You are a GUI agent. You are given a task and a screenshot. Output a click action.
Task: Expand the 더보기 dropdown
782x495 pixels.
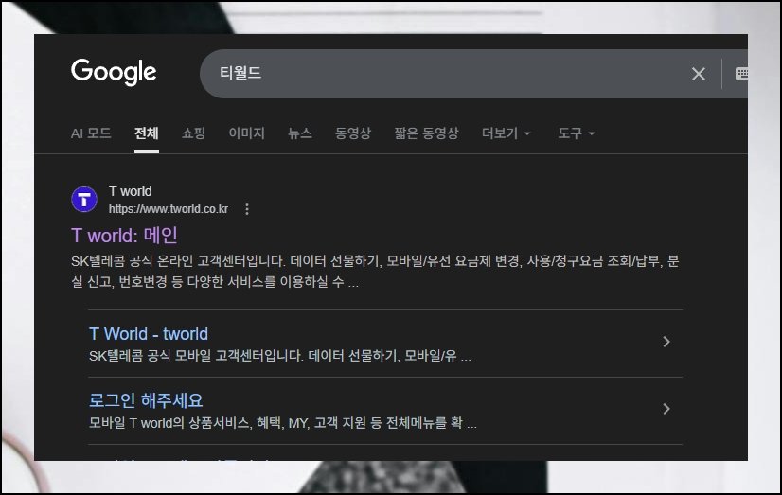[x=506, y=133]
